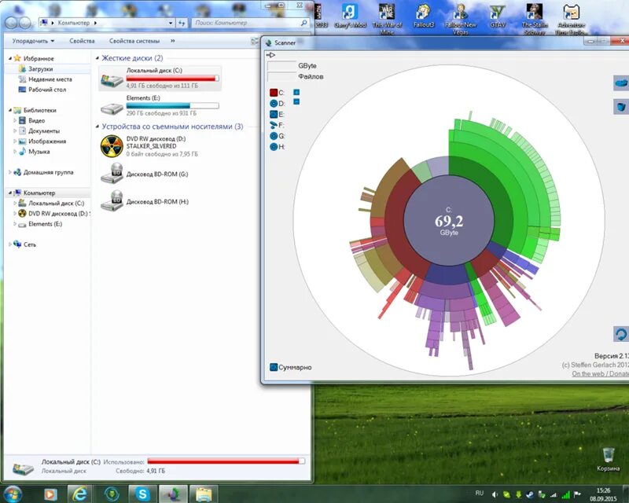Screen dimensions: 629x503
Task: Collapse the Жесткие диски (2) group
Action: pyautogui.click(x=97, y=59)
